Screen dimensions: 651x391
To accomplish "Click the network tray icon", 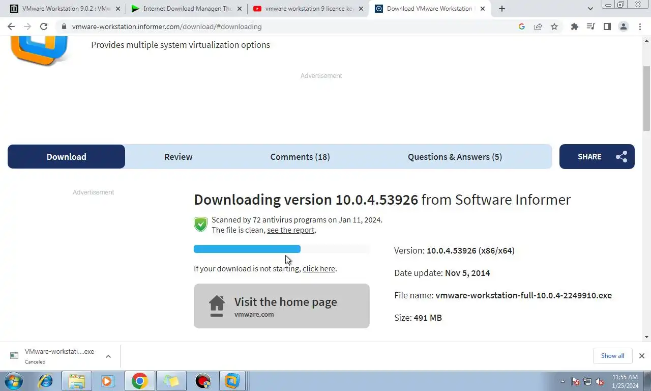I will [587, 381].
